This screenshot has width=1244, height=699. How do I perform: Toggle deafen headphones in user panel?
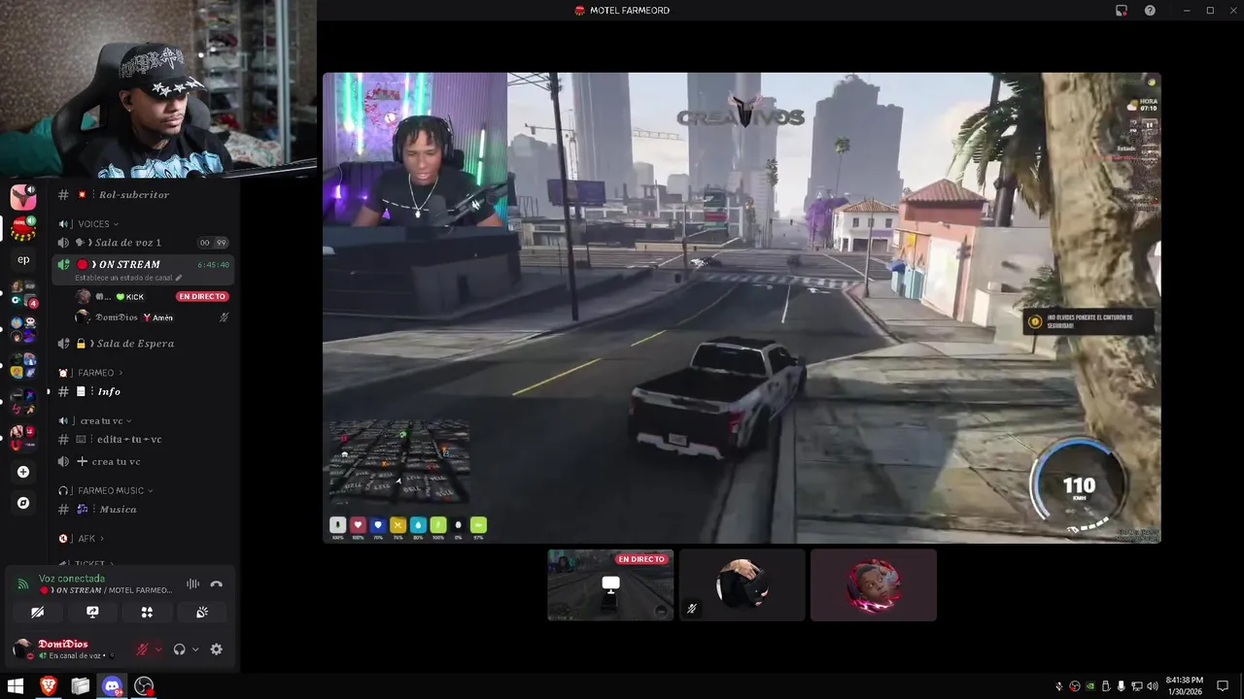coord(179,649)
